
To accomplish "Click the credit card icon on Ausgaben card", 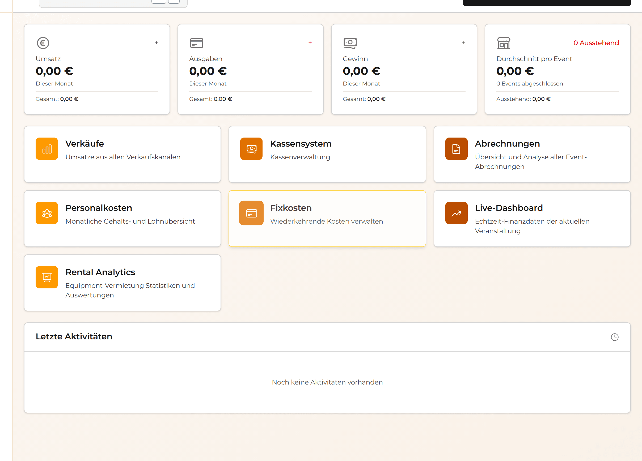I will pos(196,43).
